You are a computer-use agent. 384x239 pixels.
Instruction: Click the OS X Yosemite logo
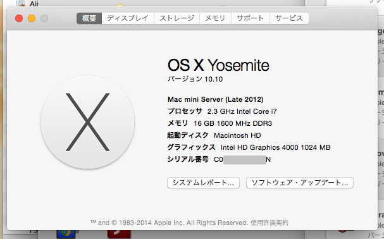pyautogui.click(x=88, y=122)
